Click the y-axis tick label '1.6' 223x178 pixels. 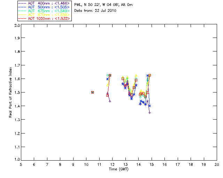[17, 79]
